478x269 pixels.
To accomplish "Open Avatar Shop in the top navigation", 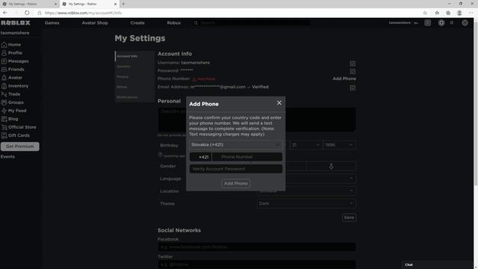I will click(95, 23).
